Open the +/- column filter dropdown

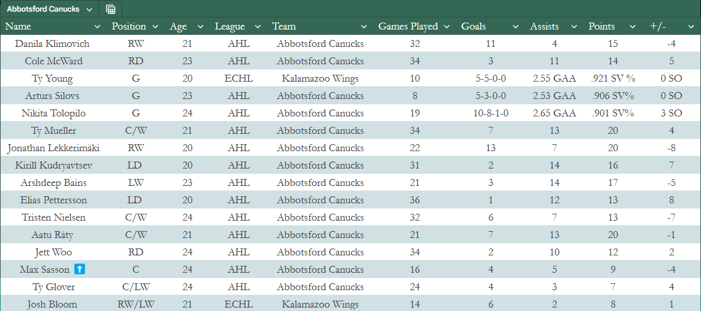point(691,27)
